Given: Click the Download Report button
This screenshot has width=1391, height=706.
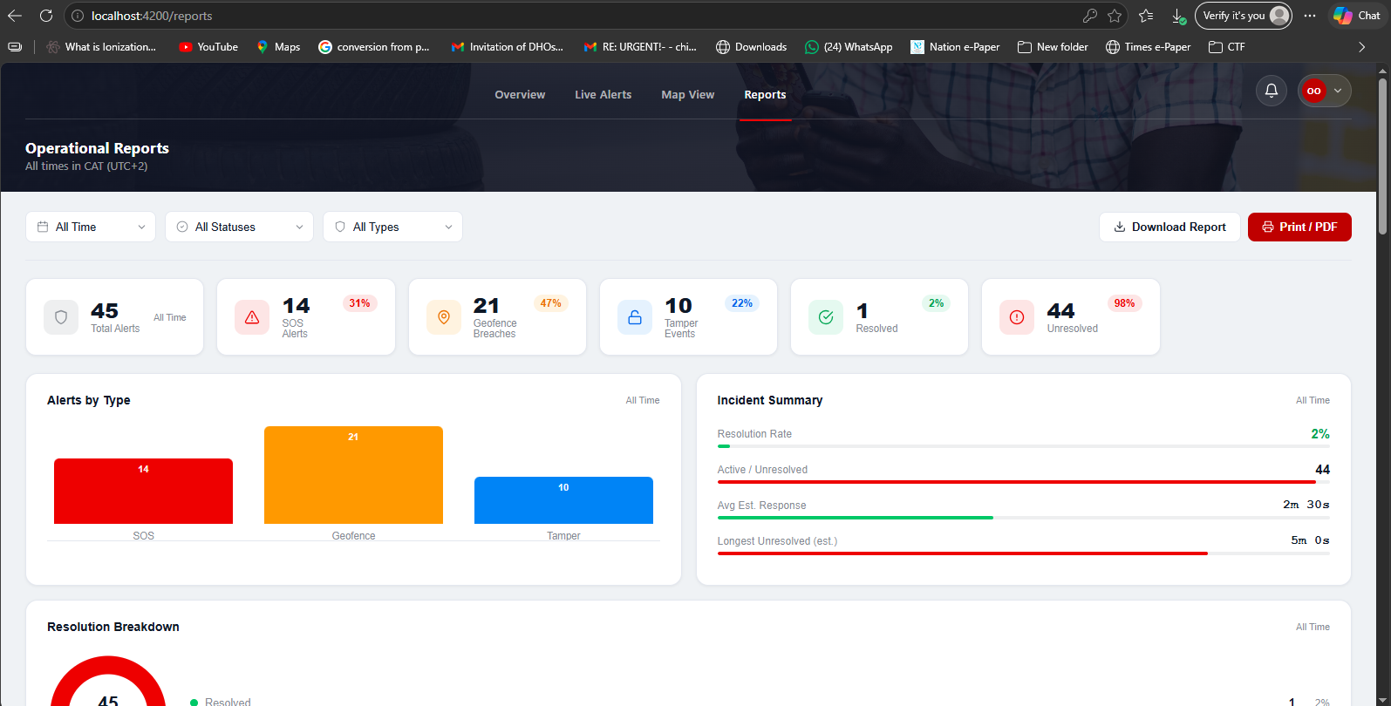Looking at the screenshot, I should (1169, 227).
